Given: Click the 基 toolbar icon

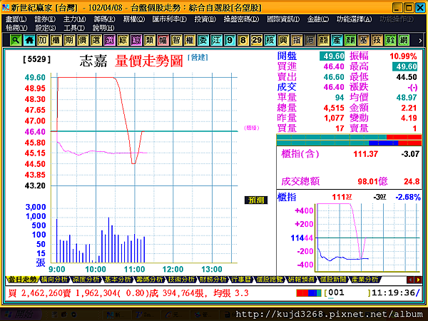Looking at the screenshot, I should (364, 40).
